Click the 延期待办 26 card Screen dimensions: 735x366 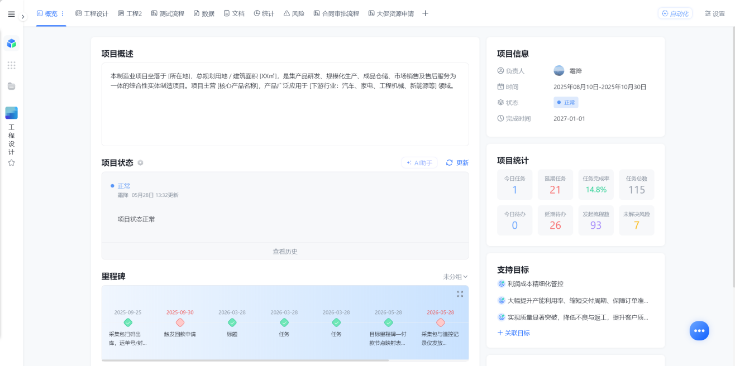coord(555,220)
